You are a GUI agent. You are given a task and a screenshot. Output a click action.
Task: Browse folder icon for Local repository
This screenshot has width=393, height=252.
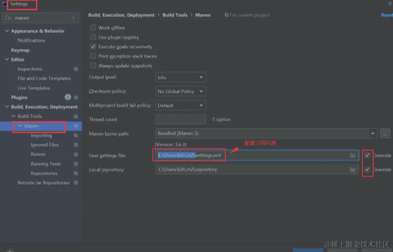pyautogui.click(x=352, y=170)
